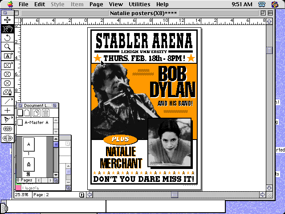Select the Linking chain tool
Image resolution: width=285 pixels, height=214 pixels.
7,128
